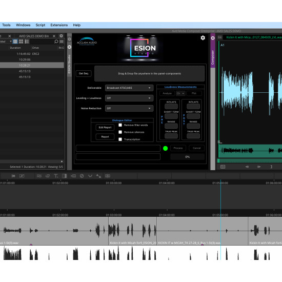The width and height of the screenshot is (282, 282).
Task: Close the Composer panel tab
Action: click(213, 38)
